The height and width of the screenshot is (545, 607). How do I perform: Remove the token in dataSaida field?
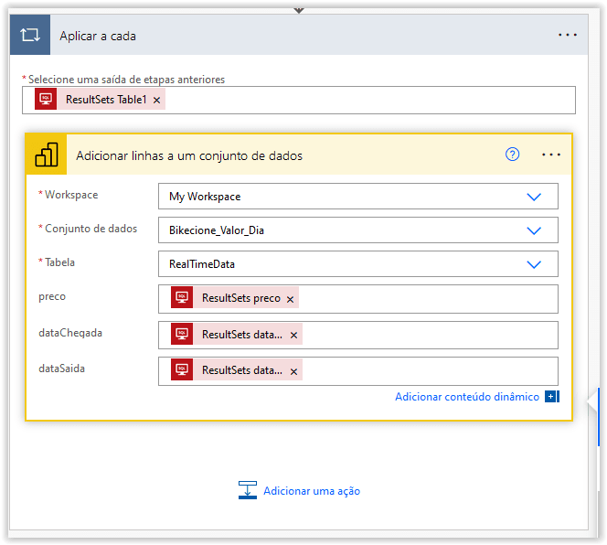293,372
